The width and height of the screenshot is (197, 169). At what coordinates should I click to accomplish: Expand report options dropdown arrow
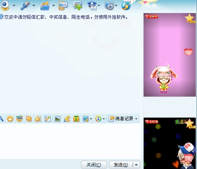click(x=99, y=6)
